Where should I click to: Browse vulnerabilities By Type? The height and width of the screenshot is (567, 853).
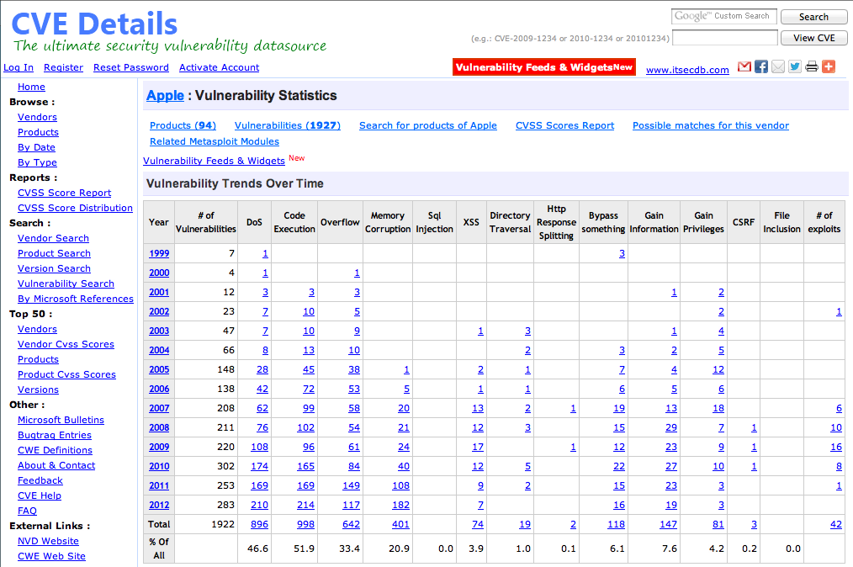click(37, 162)
